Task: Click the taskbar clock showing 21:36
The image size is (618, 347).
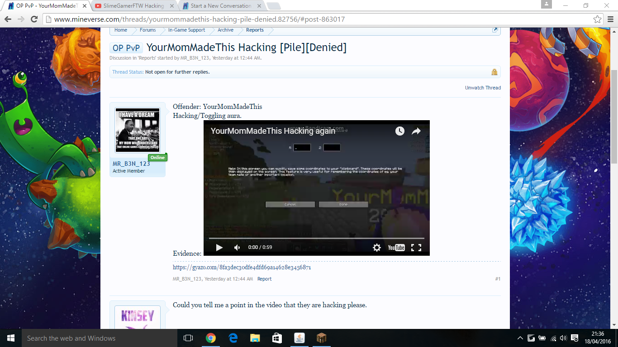Action: pyautogui.click(x=597, y=338)
